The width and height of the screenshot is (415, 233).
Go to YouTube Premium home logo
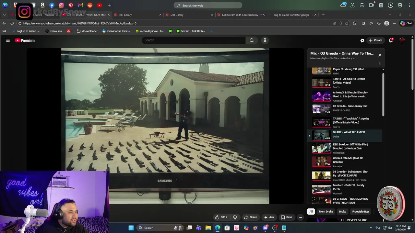click(25, 40)
